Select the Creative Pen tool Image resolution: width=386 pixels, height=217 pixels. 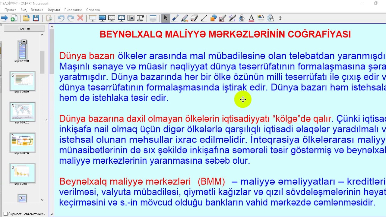tap(185, 18)
